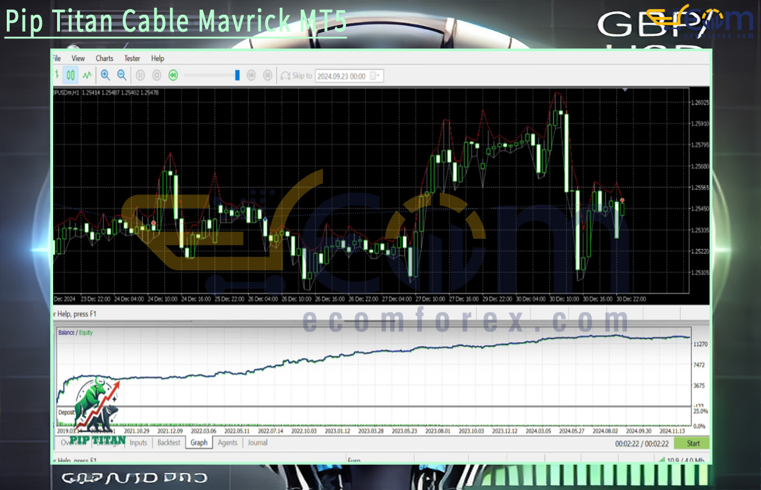Viewport: 761px width, 490px height.
Task: Click the Balance / Equity legend label
Action: 75,333
